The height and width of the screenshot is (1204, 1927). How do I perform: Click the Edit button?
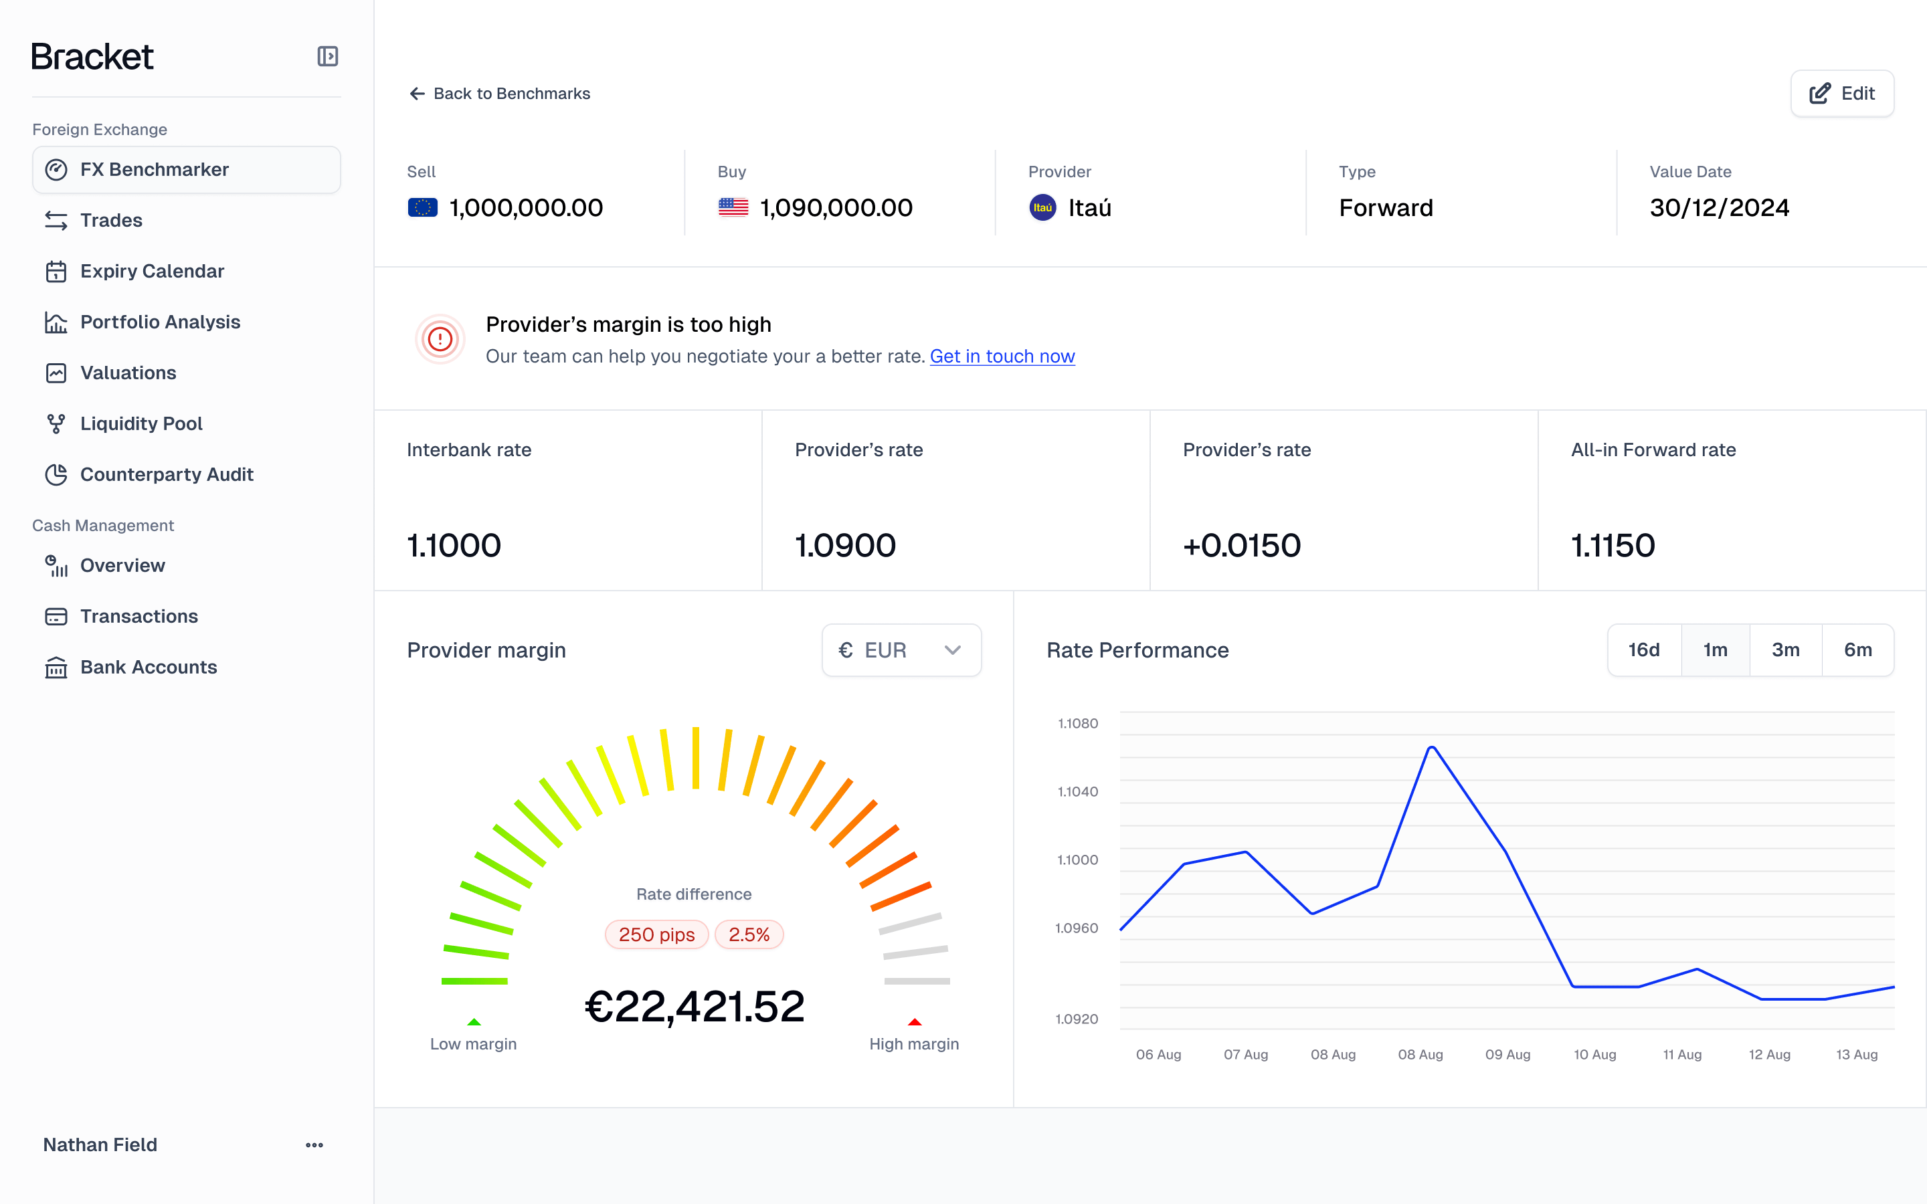point(1842,94)
